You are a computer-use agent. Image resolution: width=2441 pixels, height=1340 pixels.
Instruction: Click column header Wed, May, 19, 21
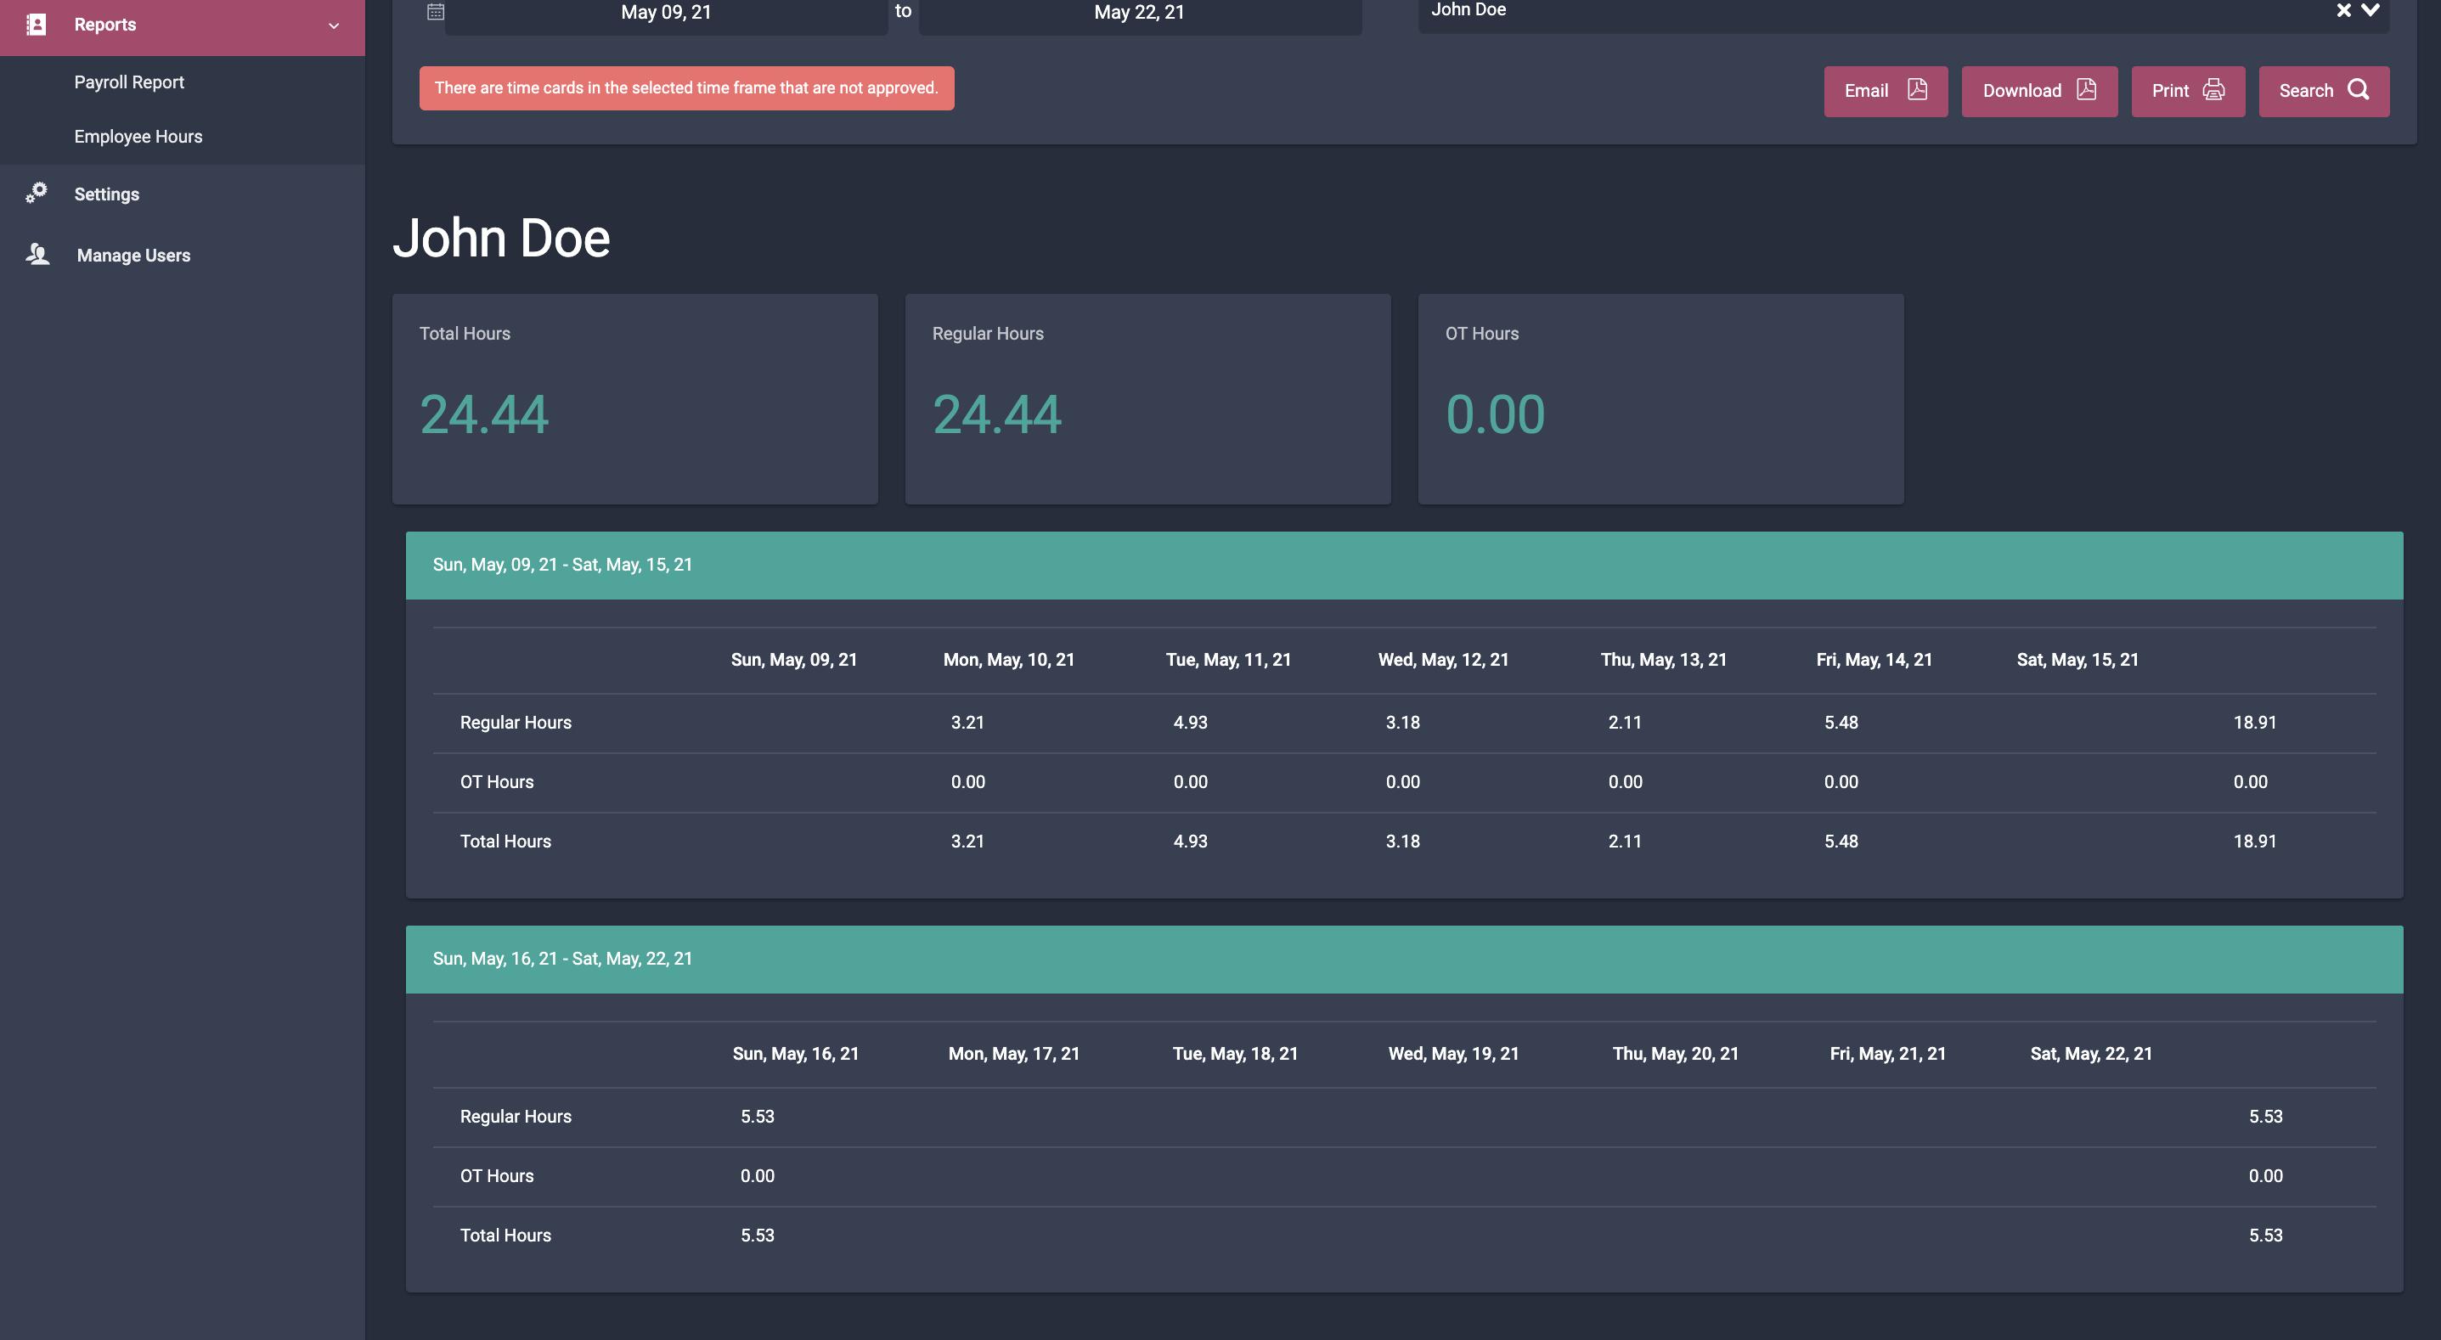pyautogui.click(x=1453, y=1054)
